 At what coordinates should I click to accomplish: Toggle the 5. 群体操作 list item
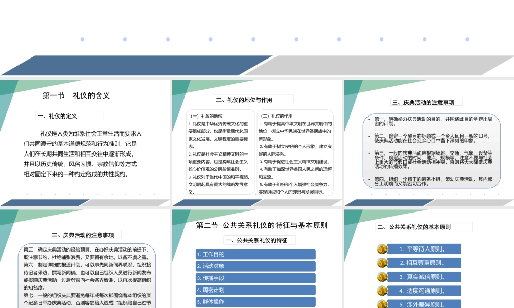click(255, 302)
